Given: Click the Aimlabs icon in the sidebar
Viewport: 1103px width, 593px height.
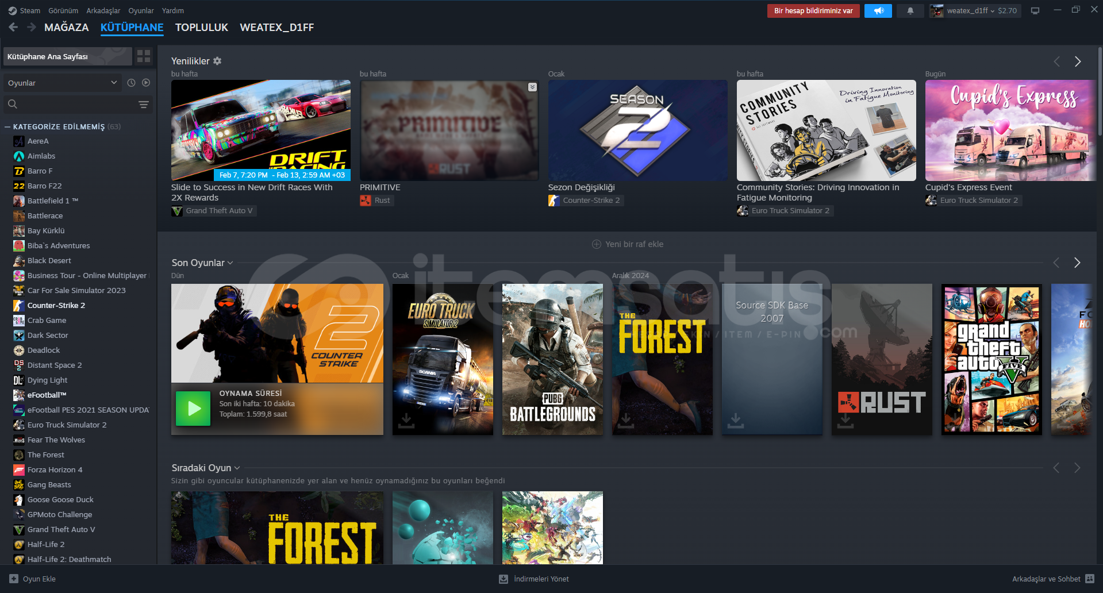Looking at the screenshot, I should click(19, 156).
